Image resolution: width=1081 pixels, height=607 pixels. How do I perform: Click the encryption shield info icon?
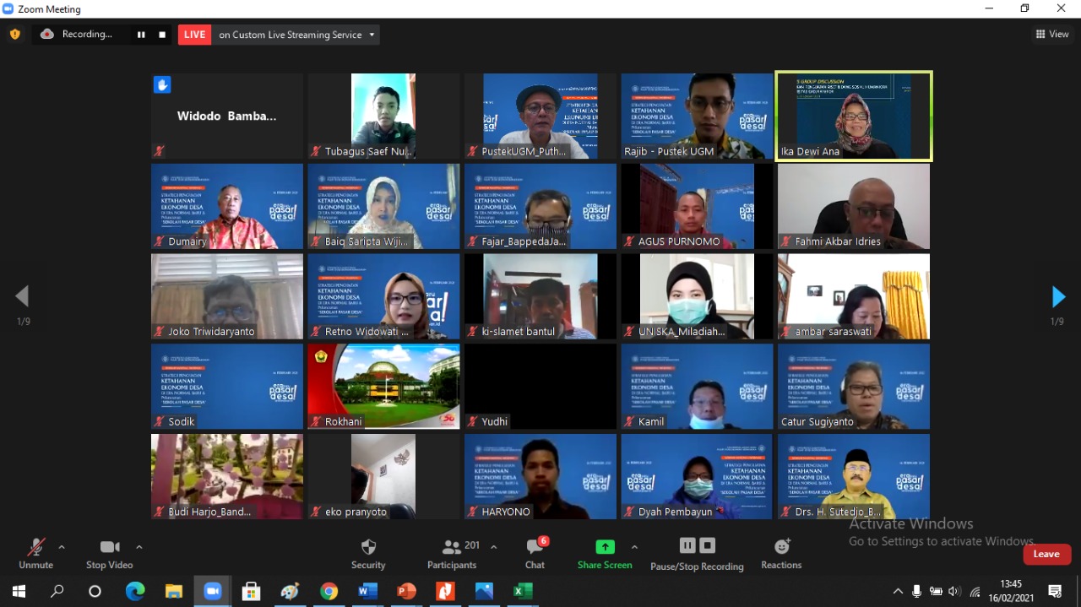click(14, 35)
